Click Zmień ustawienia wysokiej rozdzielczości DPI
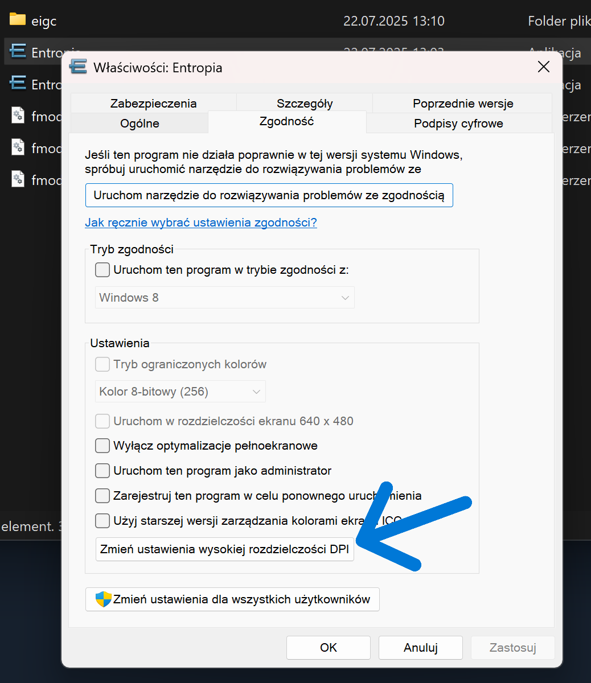 225,549
